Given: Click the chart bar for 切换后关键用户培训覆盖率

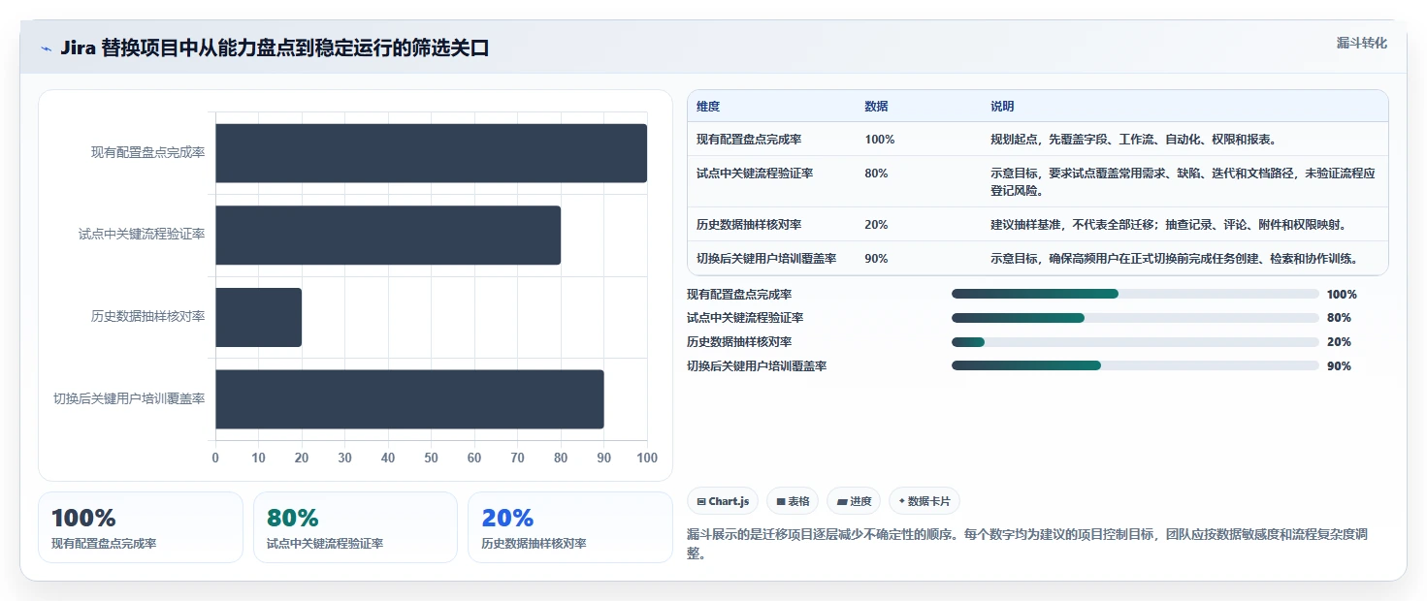Looking at the screenshot, I should 409,399.
